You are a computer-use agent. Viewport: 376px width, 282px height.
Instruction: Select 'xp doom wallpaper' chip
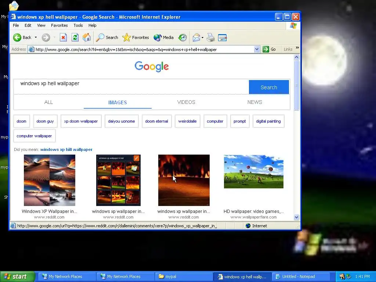tap(81, 121)
